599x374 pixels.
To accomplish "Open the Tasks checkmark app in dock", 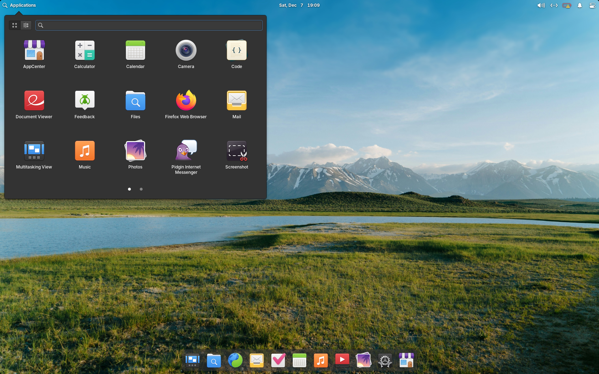I will 278,360.
